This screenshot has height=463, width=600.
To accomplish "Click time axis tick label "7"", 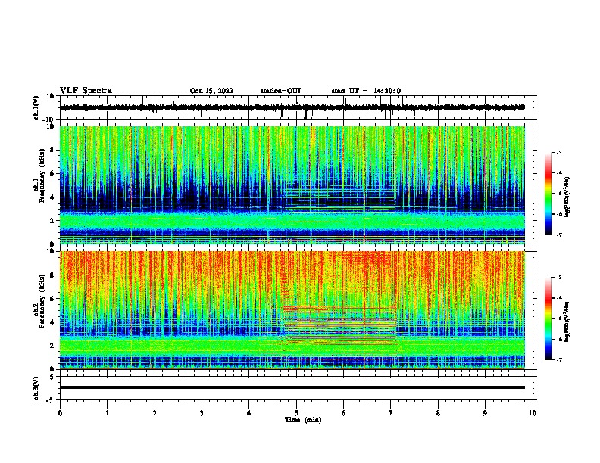I will tap(391, 413).
